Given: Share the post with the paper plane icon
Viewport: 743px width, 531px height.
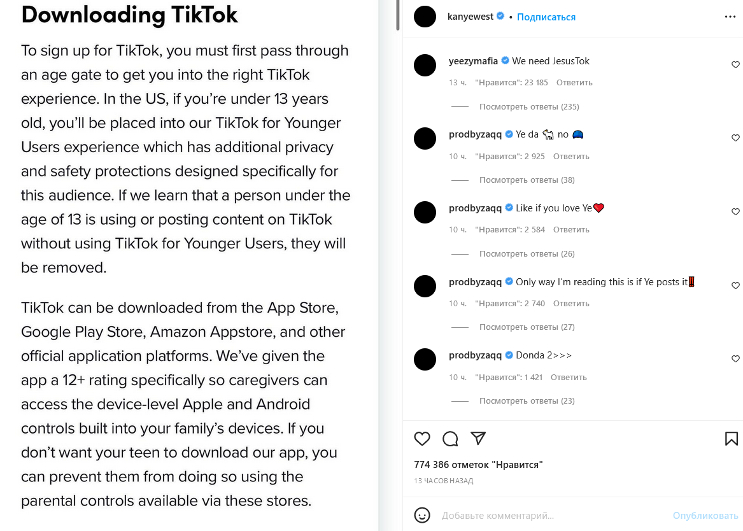Looking at the screenshot, I should point(478,438).
